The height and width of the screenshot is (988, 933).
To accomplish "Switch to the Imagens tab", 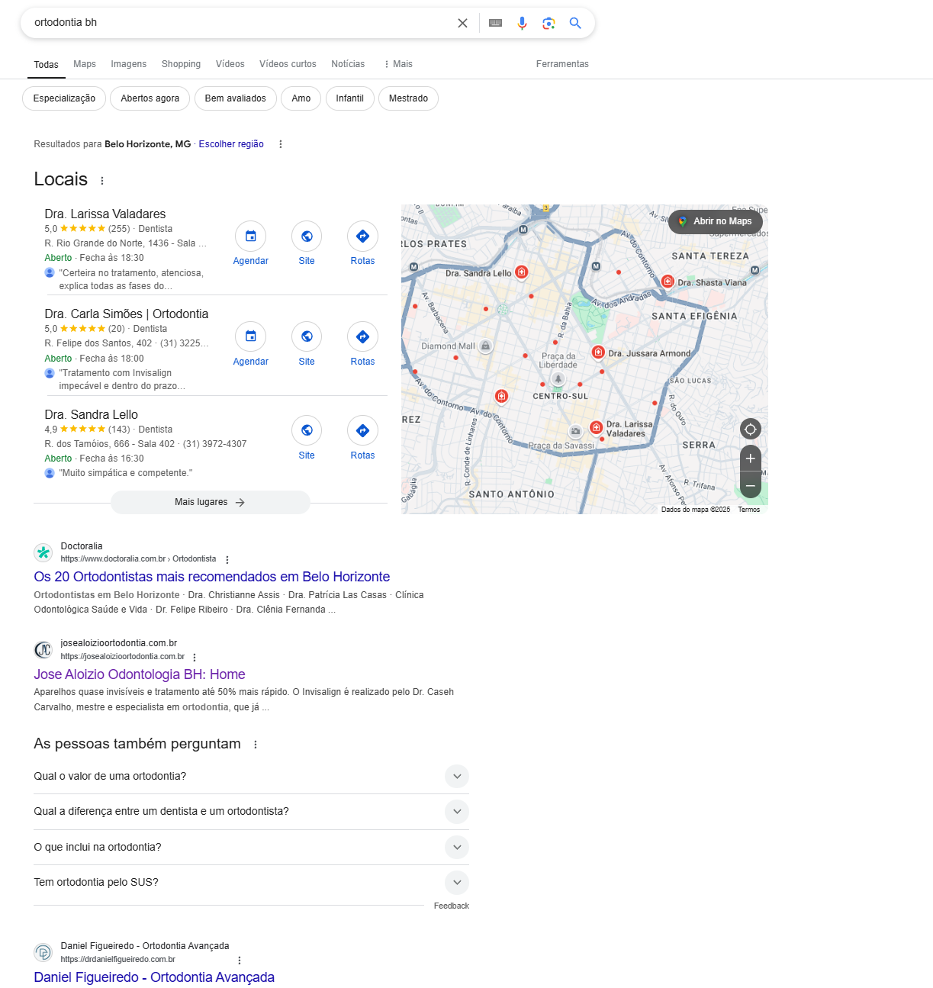I will tap(128, 64).
